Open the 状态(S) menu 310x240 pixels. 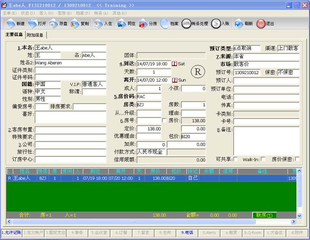click(28, 13)
